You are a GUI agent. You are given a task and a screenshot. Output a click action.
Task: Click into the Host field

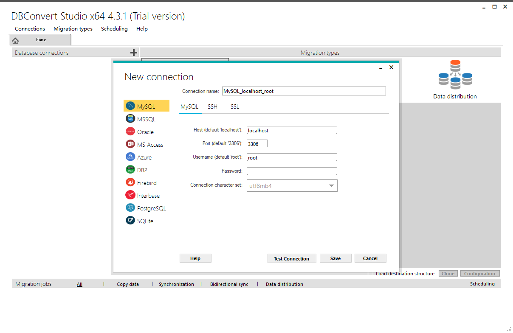click(x=292, y=130)
